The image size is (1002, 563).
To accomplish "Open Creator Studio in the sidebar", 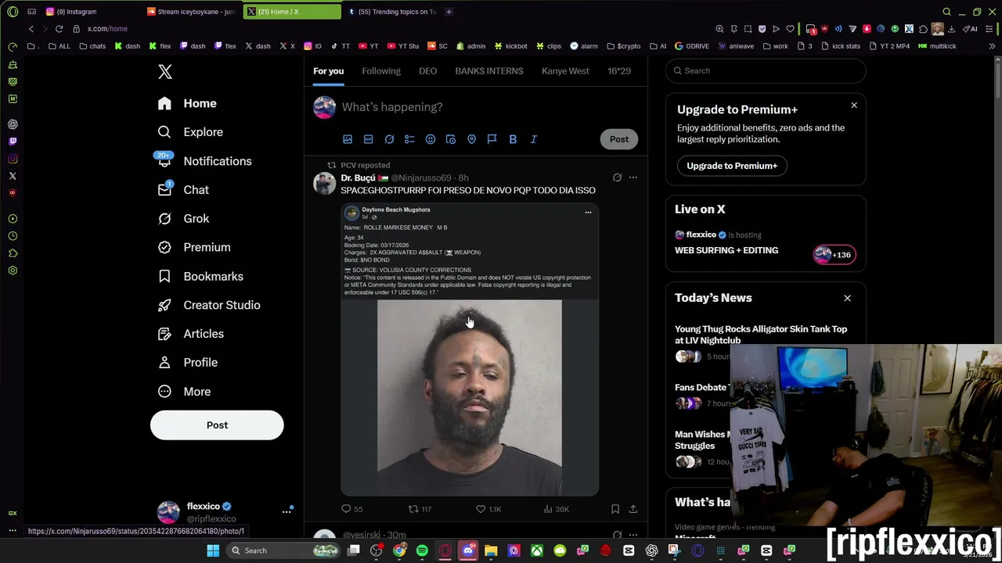I will pos(209,305).
